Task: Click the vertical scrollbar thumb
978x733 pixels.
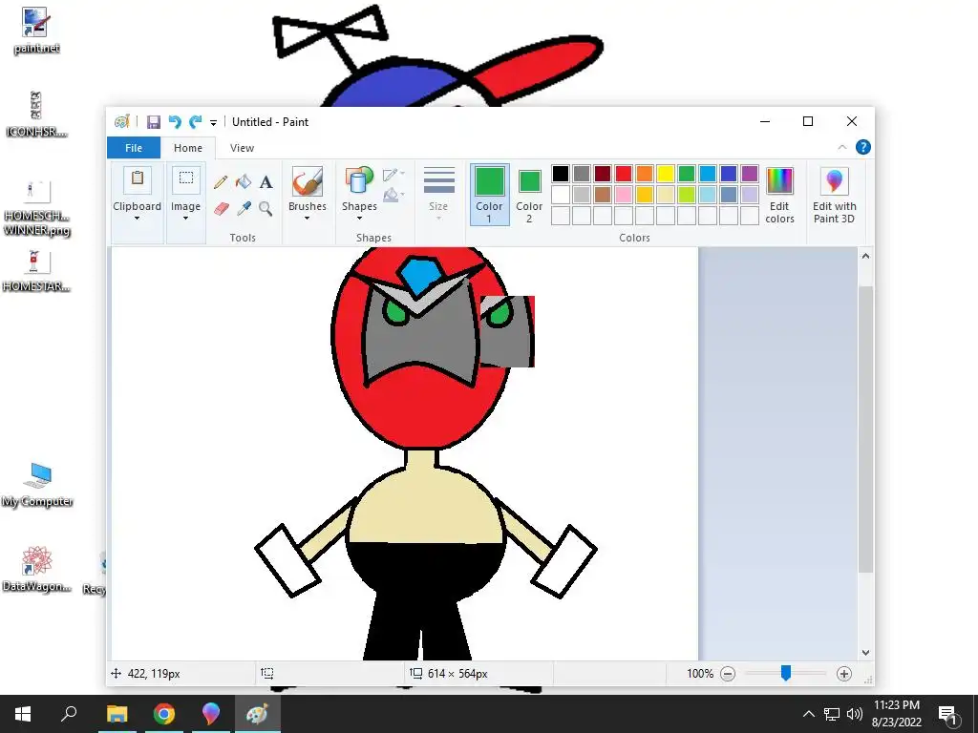Action: 865,429
